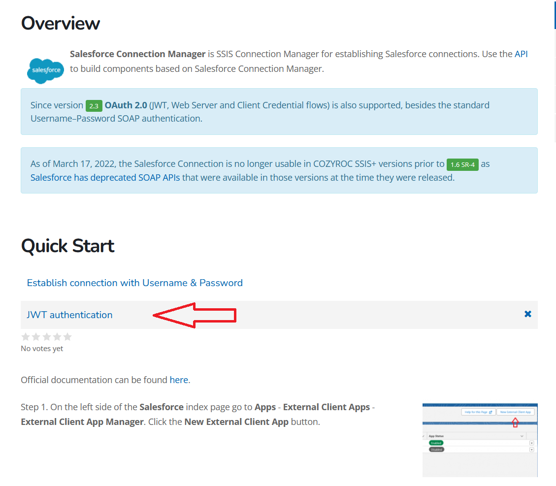Click the 'No votes yet' rating label

(42, 349)
